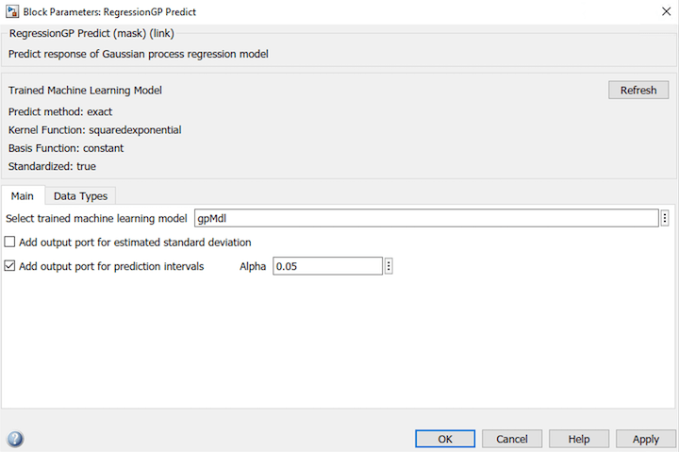Click 'Standardized: true' text
The height and width of the screenshot is (452, 679).
click(x=52, y=166)
